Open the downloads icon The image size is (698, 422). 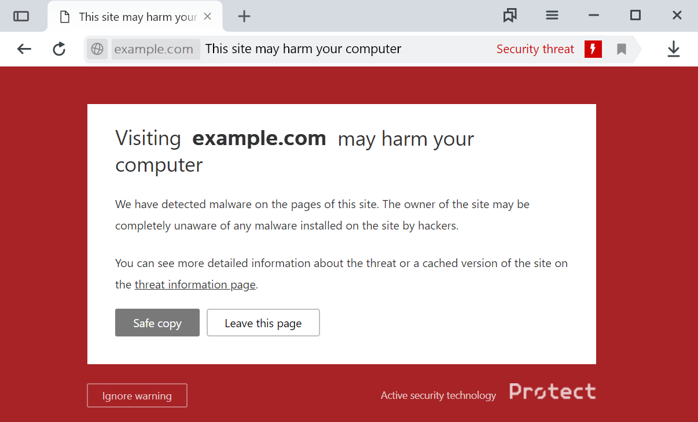(673, 49)
